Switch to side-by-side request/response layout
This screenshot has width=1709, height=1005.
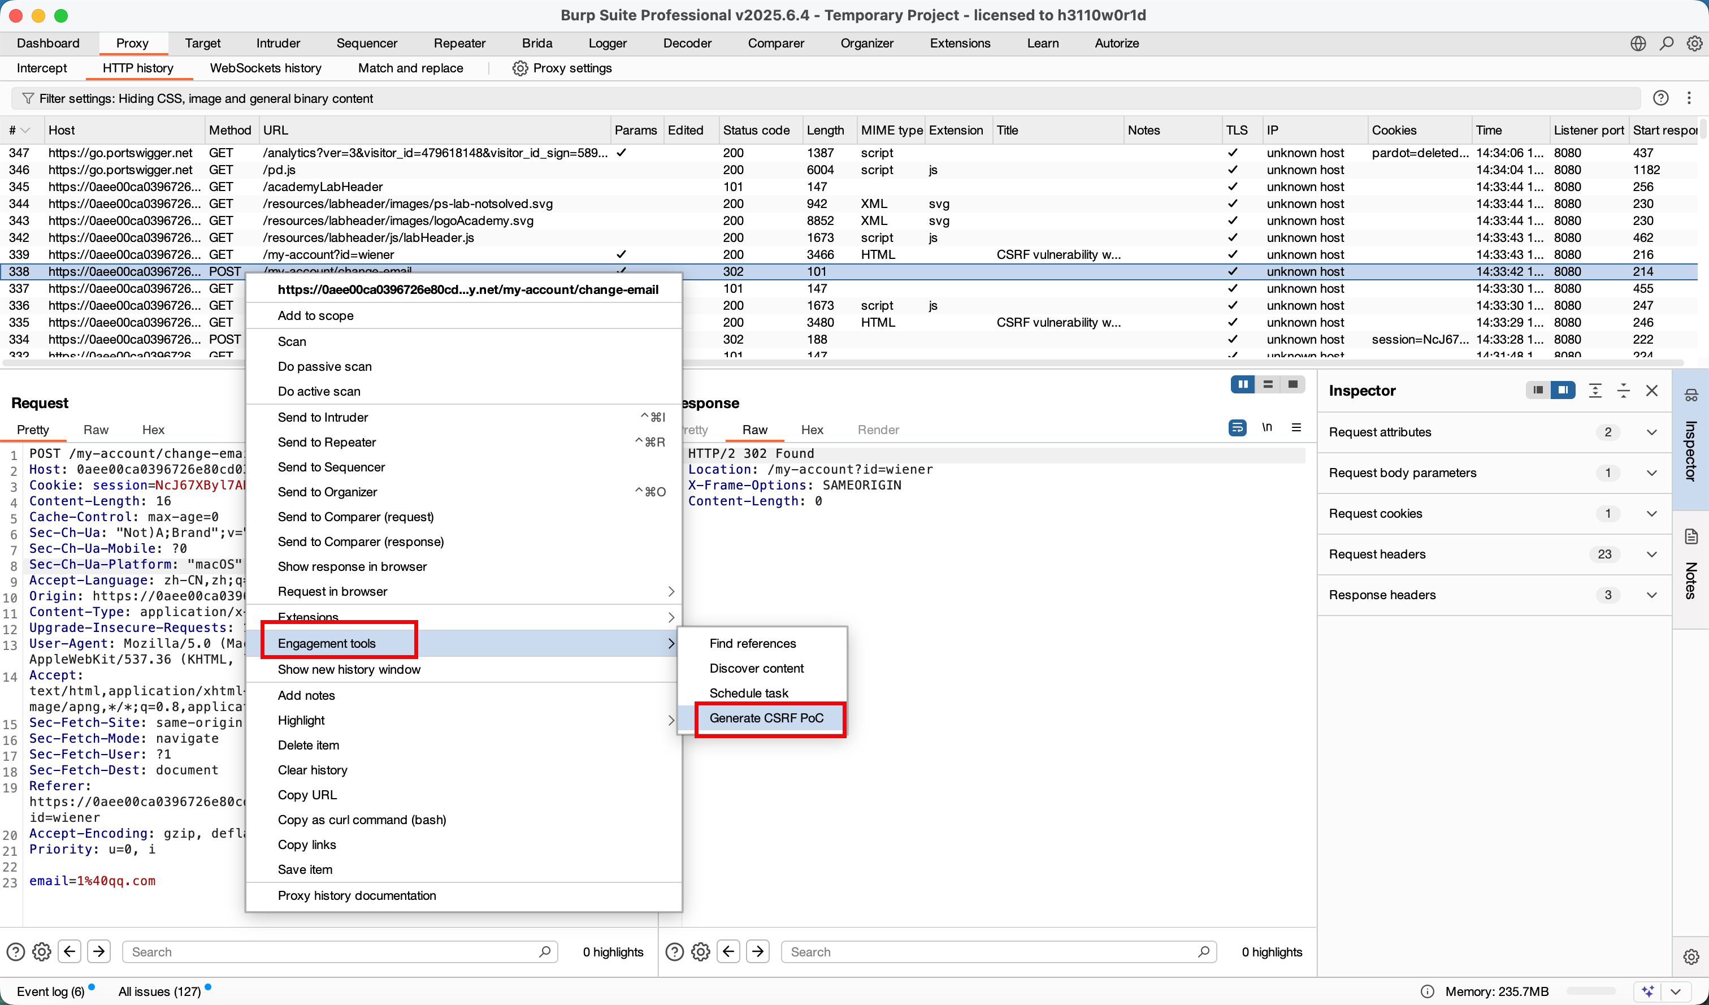click(1242, 384)
